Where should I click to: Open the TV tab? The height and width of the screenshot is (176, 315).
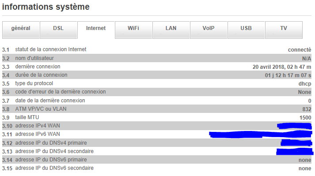click(284, 30)
